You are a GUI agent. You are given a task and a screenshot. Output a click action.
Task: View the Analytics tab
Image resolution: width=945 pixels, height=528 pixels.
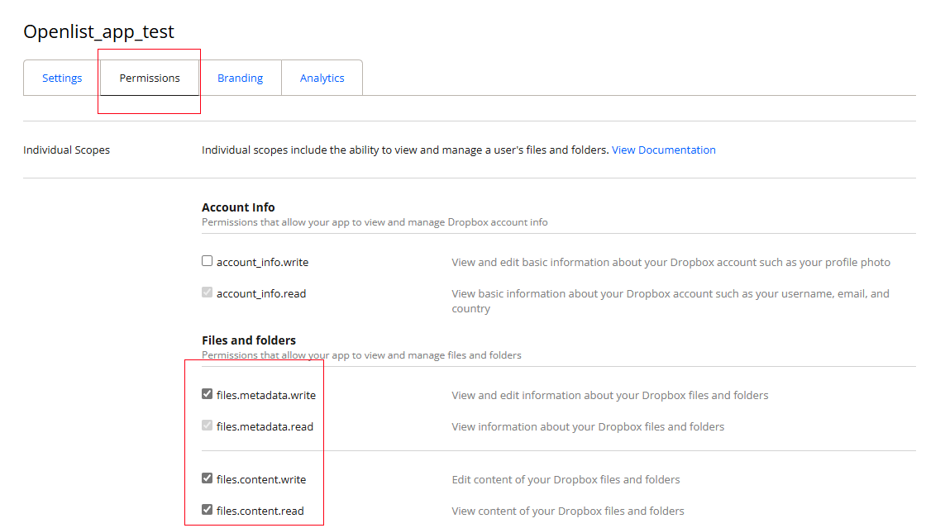(322, 77)
